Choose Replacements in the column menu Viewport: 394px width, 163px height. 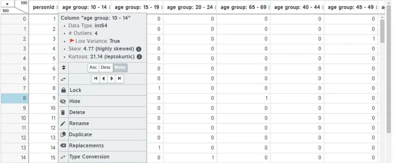coord(103,146)
